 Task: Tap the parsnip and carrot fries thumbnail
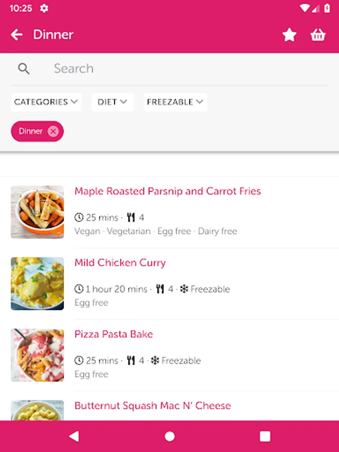(x=37, y=212)
